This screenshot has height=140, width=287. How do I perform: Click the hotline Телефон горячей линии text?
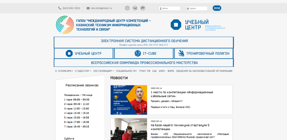[x=143, y=45]
